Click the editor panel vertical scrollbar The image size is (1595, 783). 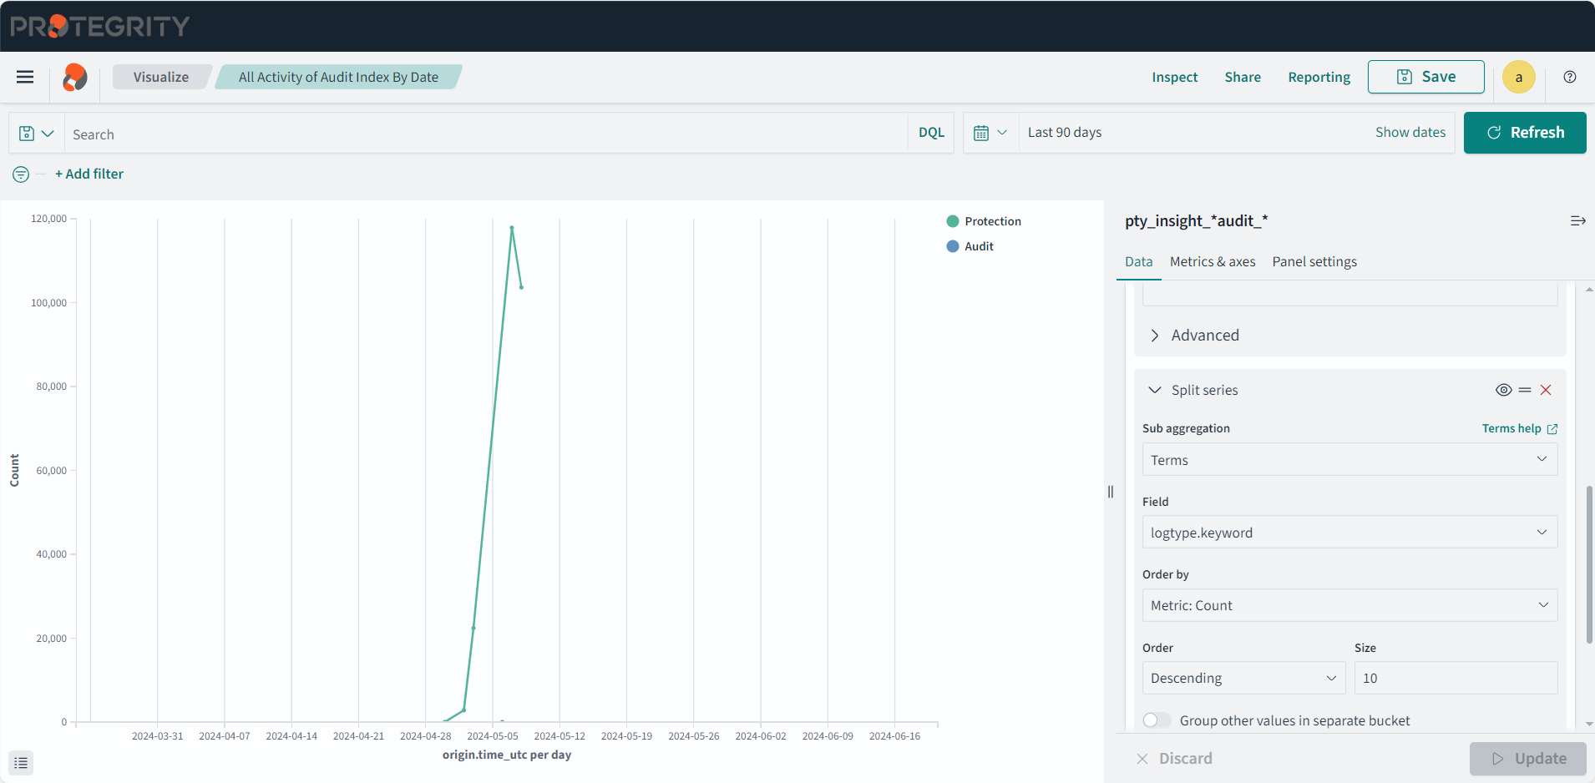tap(1589, 563)
